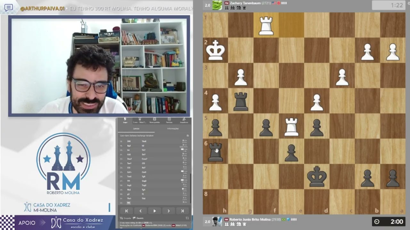
Task: Go to move 30 g3
Action: click(x=128, y=194)
